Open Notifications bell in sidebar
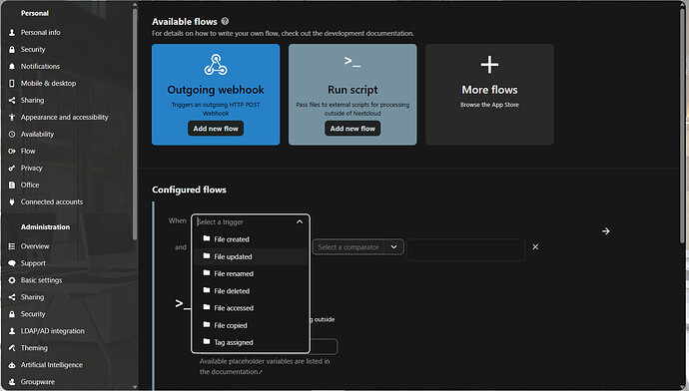 [12, 66]
